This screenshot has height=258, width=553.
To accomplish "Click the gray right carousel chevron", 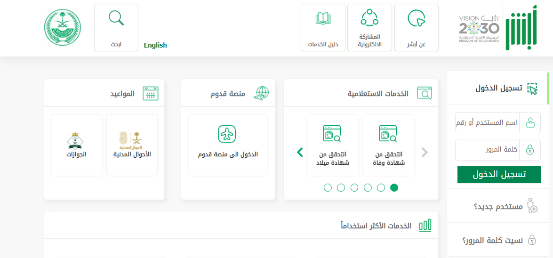I will [x=425, y=152].
